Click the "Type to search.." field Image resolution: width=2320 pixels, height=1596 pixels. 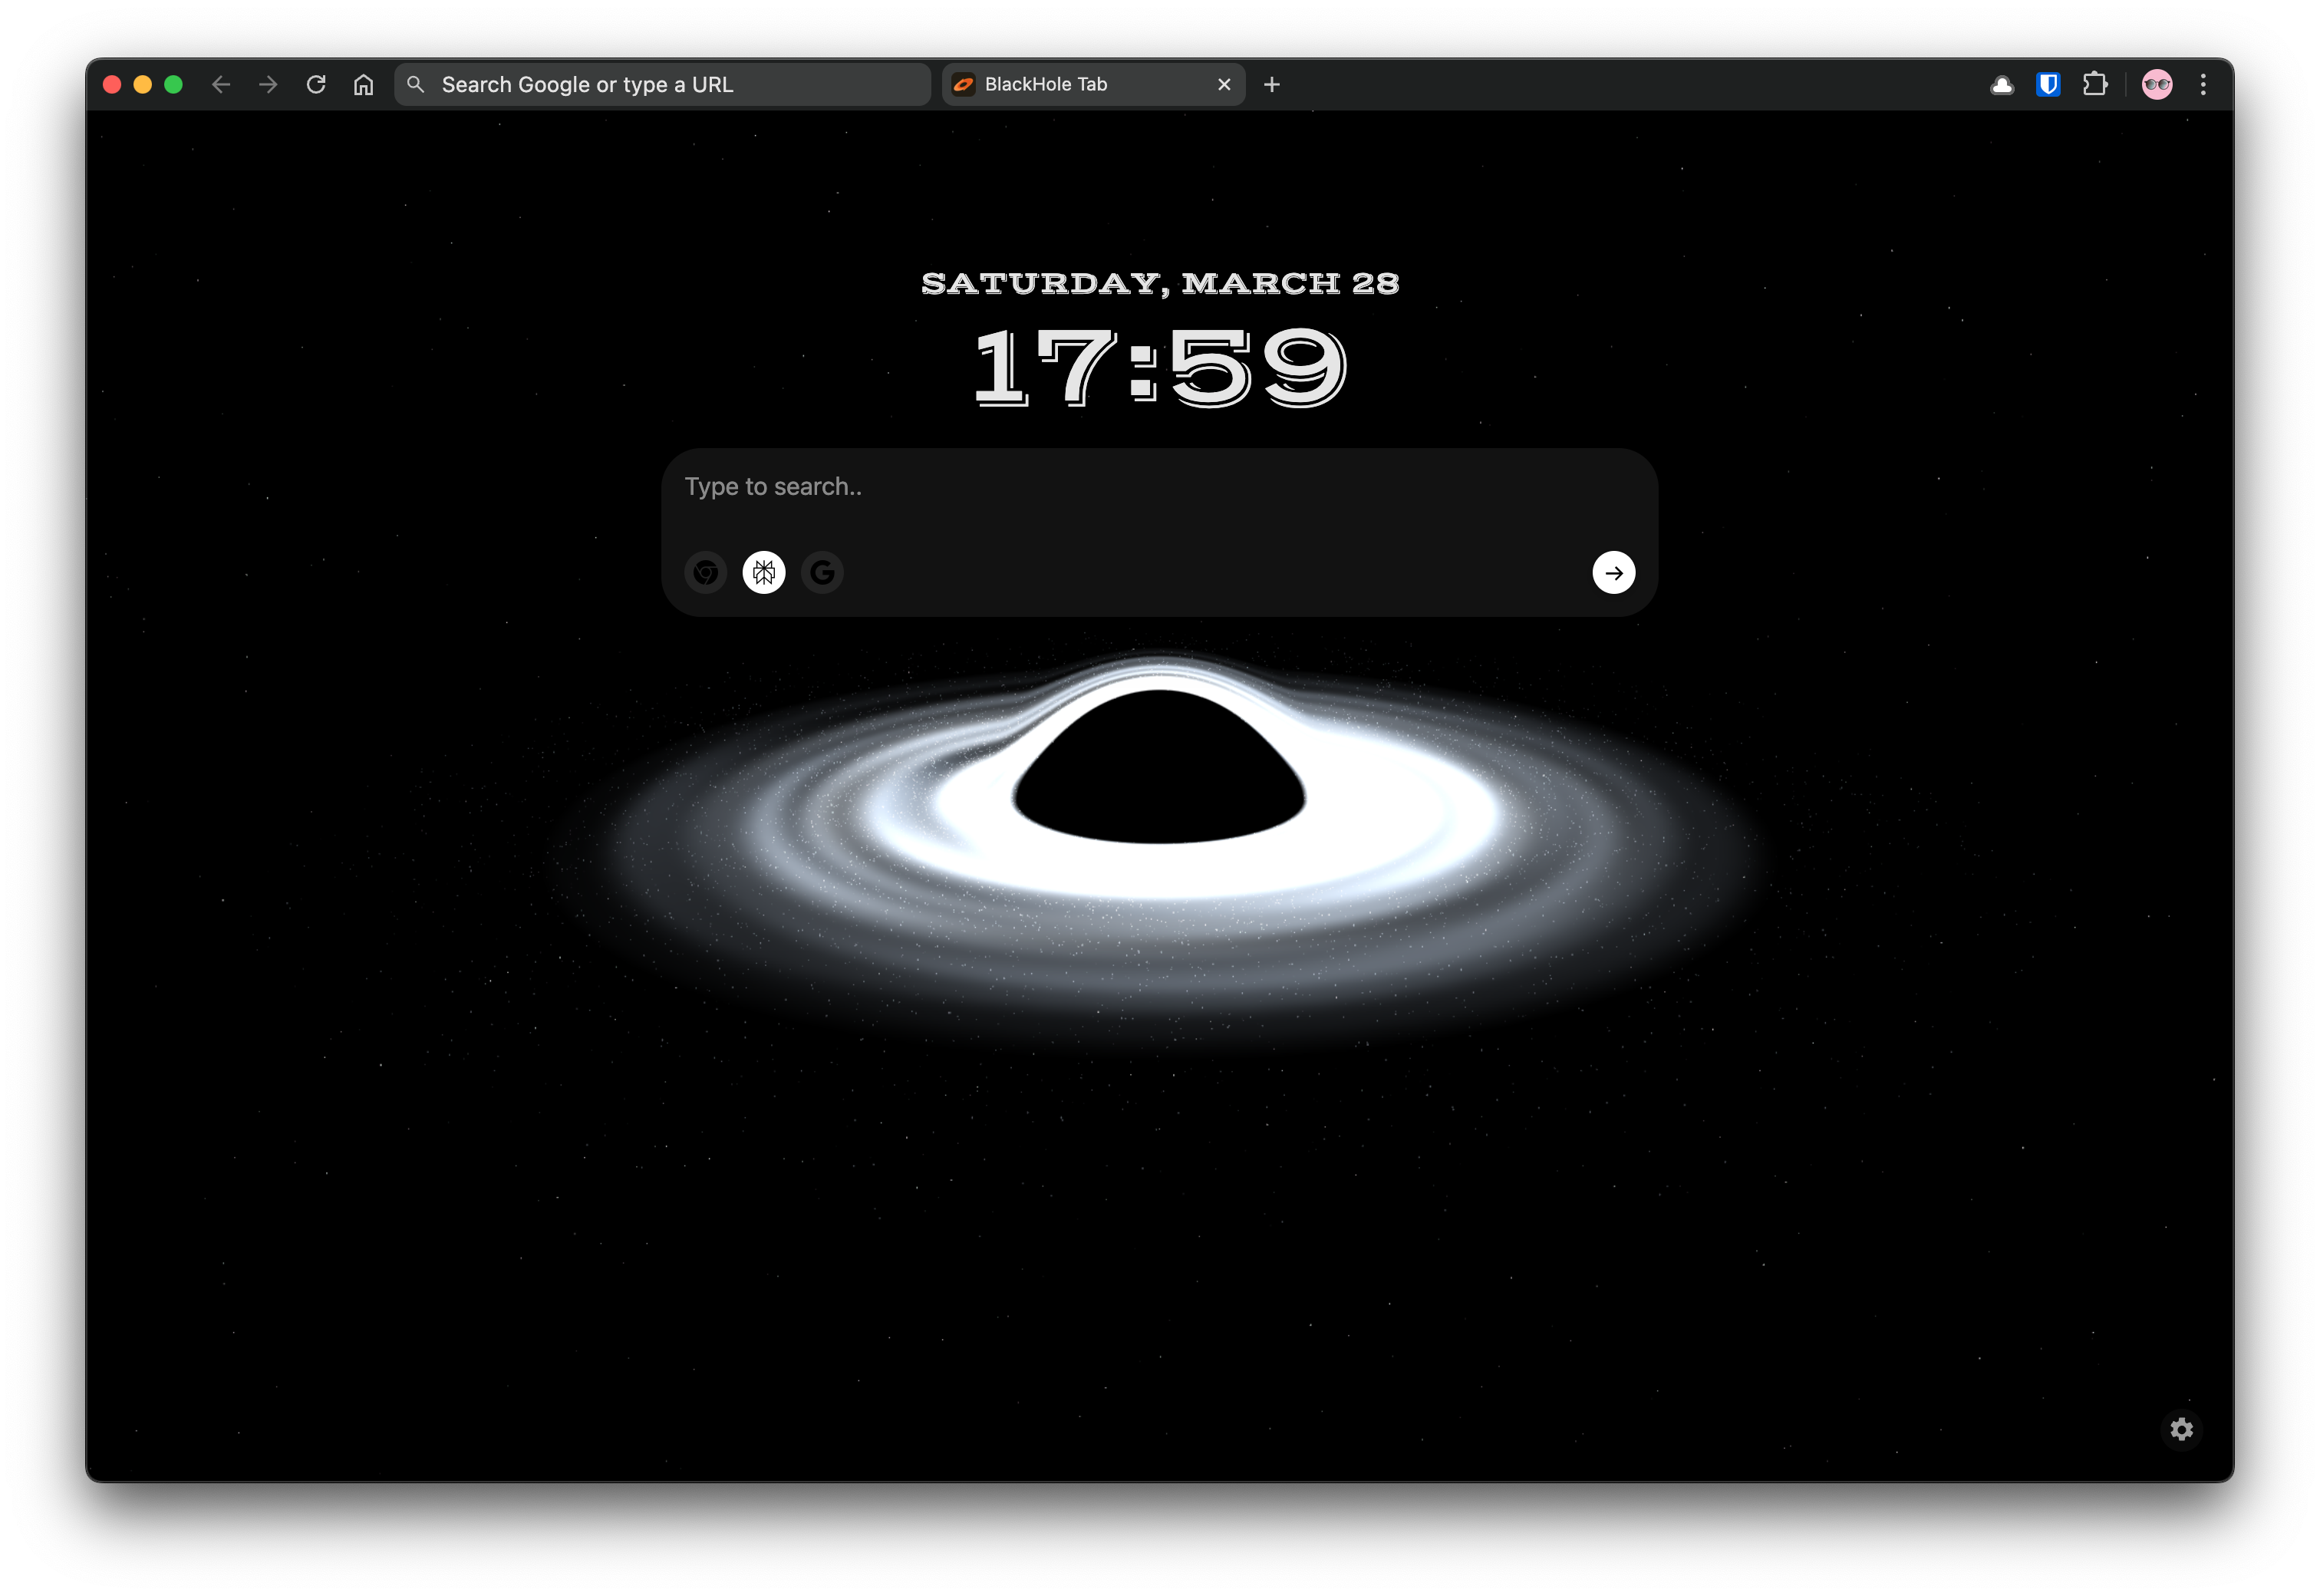[x=1099, y=487]
